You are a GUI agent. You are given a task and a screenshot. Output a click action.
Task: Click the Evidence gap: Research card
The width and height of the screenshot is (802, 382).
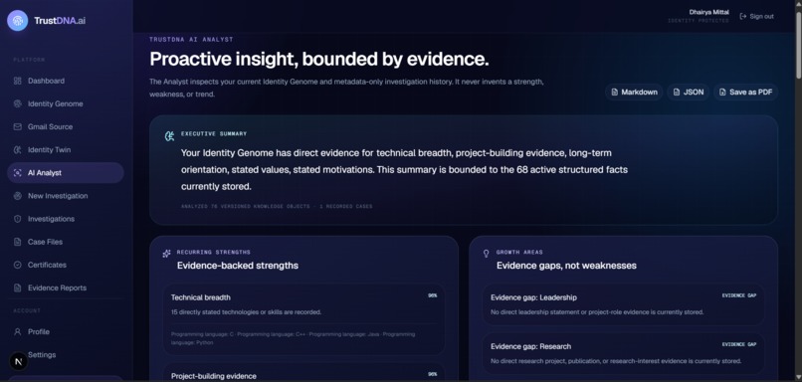pos(624,354)
